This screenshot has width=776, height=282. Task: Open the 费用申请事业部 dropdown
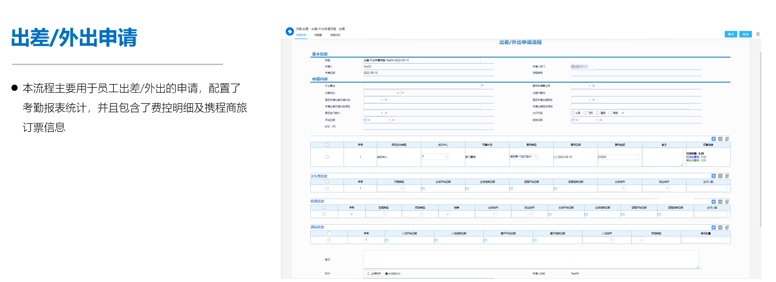581,86
